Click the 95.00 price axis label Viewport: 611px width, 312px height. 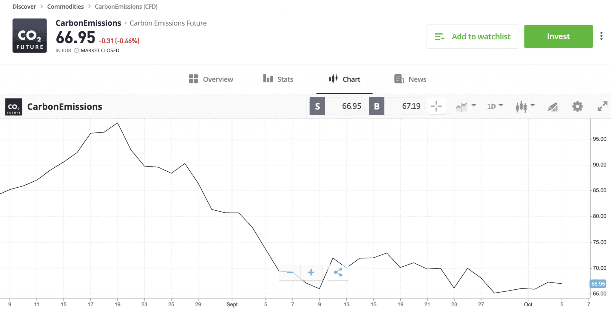point(599,139)
